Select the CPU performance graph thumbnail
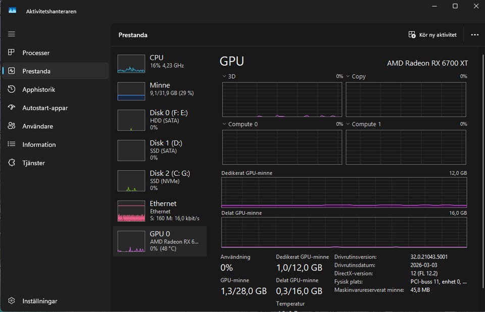The height and width of the screenshot is (312, 485). pos(131,64)
